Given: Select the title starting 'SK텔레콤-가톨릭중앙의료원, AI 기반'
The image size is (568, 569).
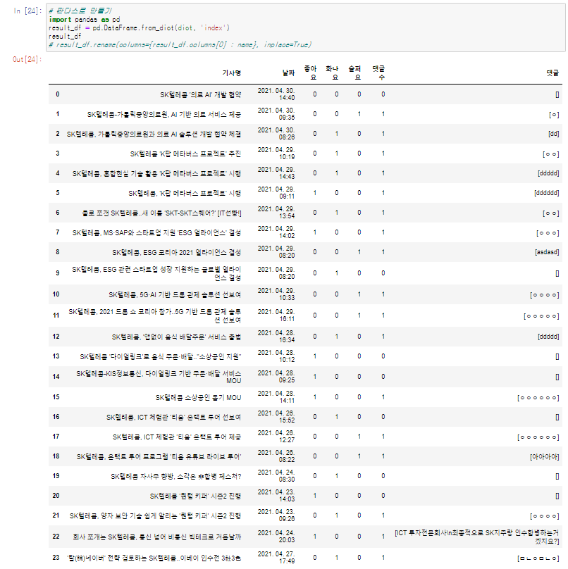Looking at the screenshot, I should coord(163,114).
